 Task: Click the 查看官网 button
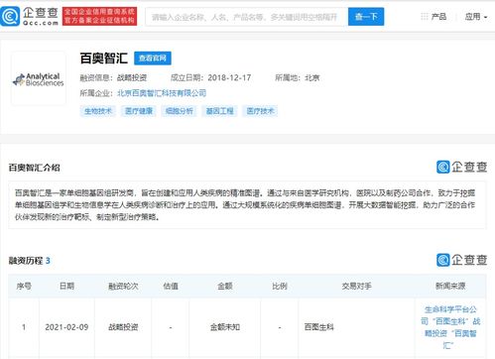(153, 59)
